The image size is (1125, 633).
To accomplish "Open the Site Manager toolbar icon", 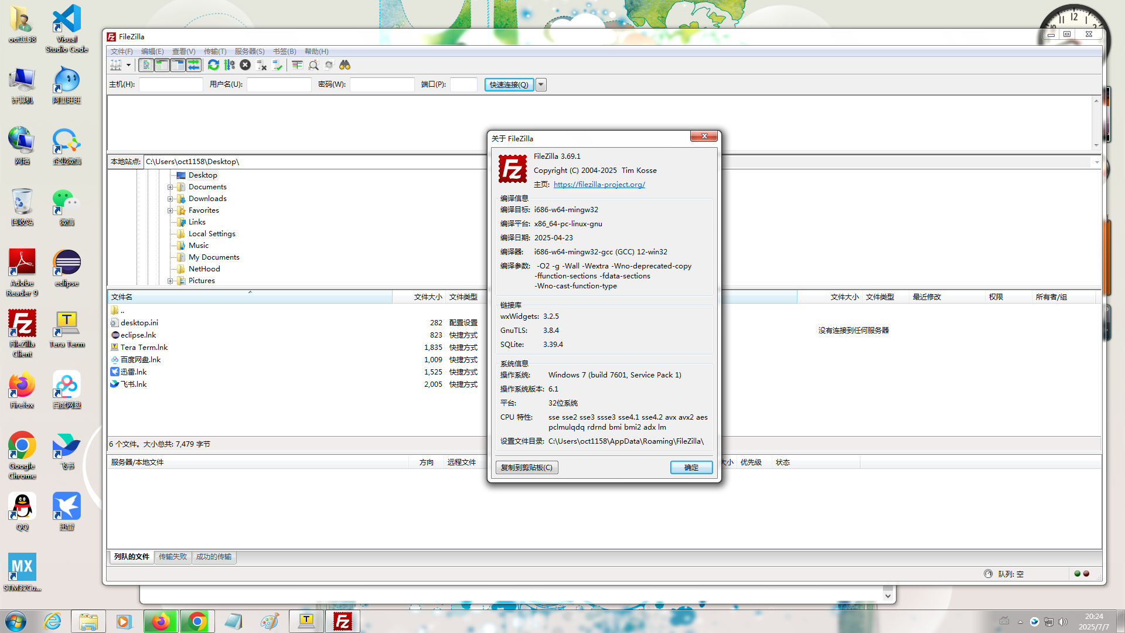I will click(x=116, y=65).
